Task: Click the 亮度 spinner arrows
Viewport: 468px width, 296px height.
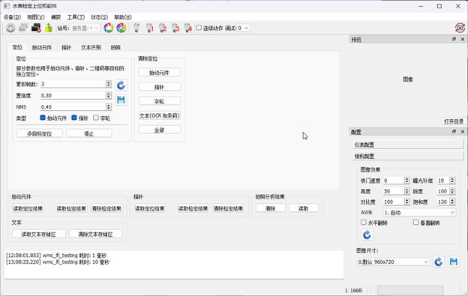Action: [406, 191]
